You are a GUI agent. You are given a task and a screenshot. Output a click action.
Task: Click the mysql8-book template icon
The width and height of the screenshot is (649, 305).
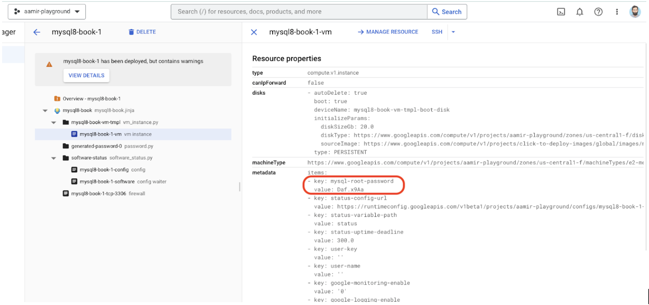[57, 111]
